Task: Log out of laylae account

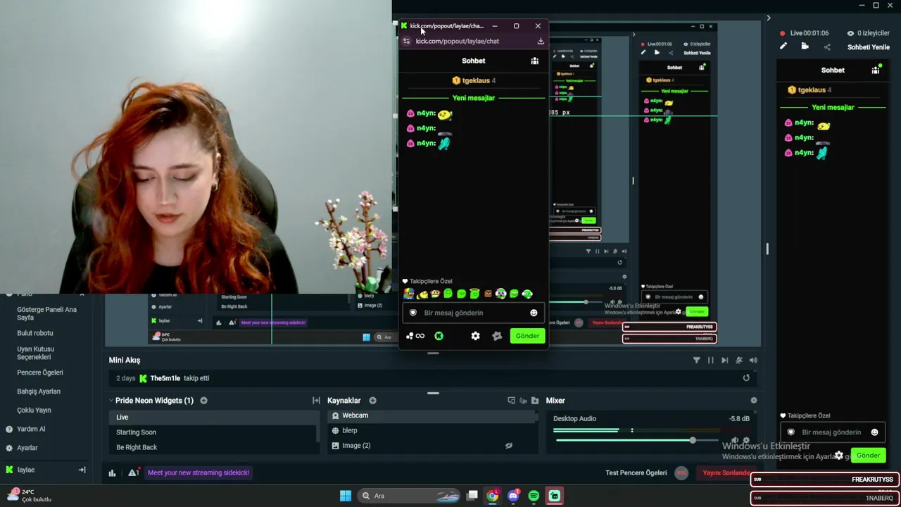Action: pyautogui.click(x=82, y=470)
